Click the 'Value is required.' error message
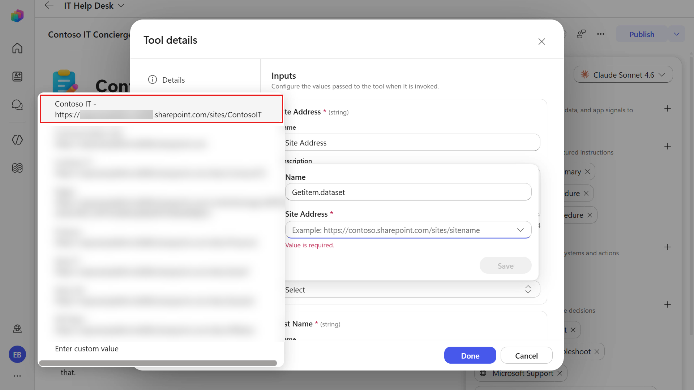 [x=309, y=245]
